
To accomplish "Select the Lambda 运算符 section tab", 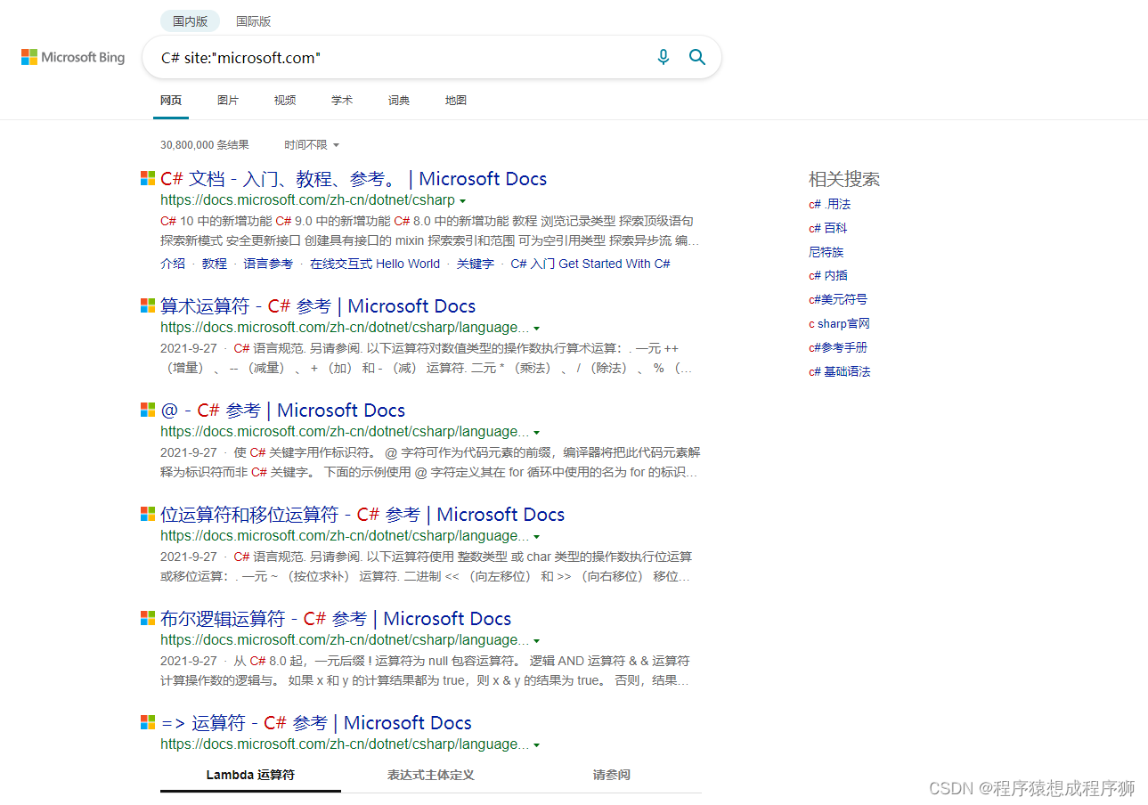I will 250,775.
